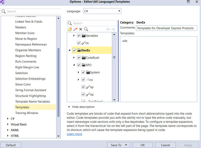Click the delete X toolbar icon

pos(81,29)
